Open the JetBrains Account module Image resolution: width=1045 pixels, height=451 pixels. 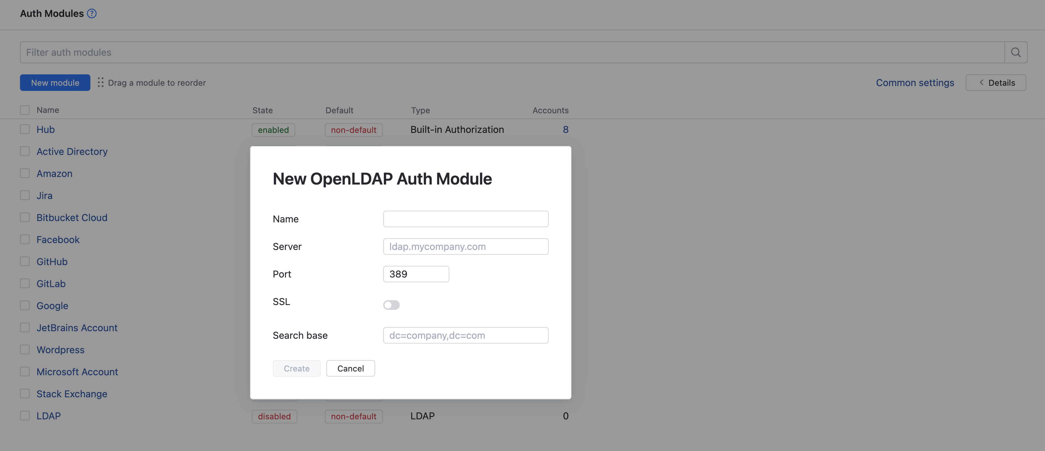click(x=77, y=328)
